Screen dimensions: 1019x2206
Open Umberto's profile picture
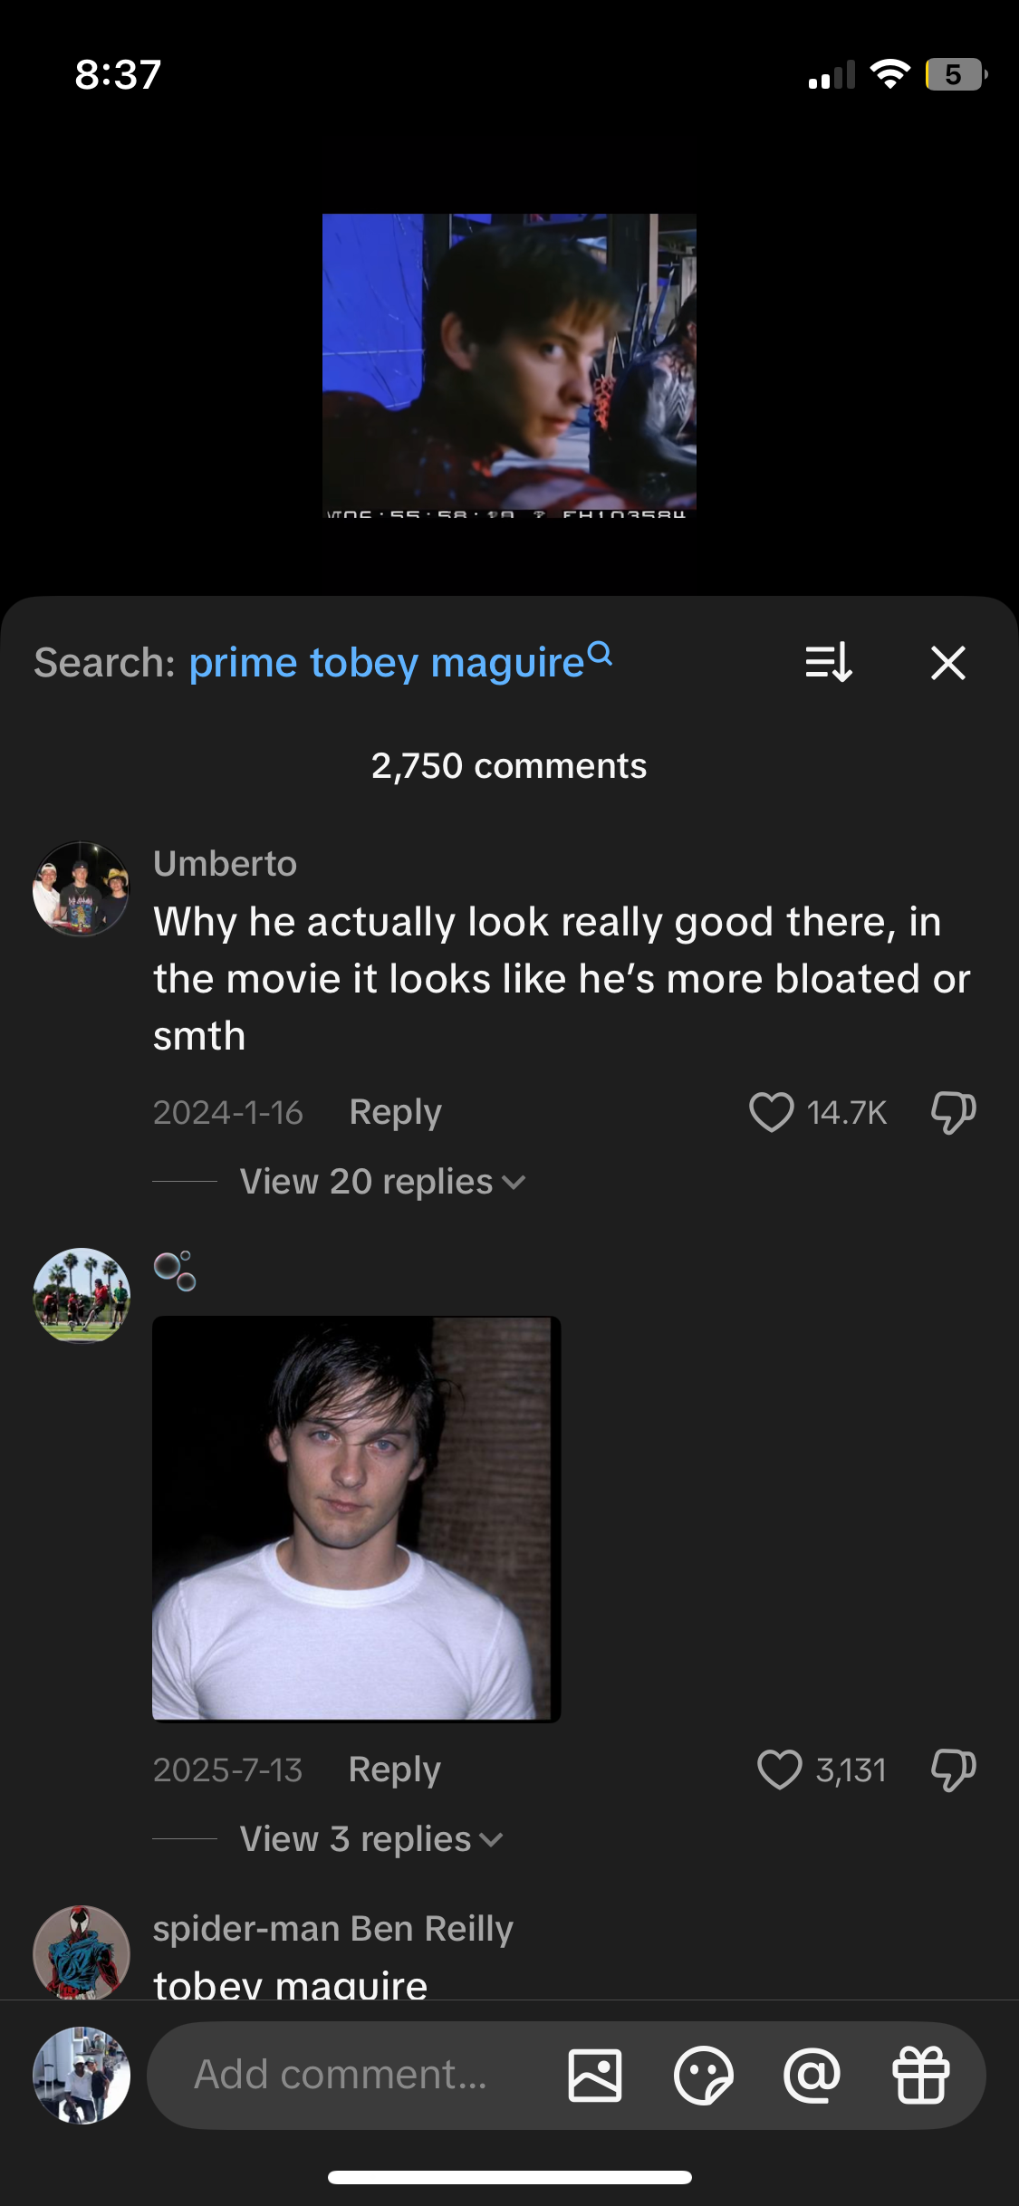[x=82, y=888]
